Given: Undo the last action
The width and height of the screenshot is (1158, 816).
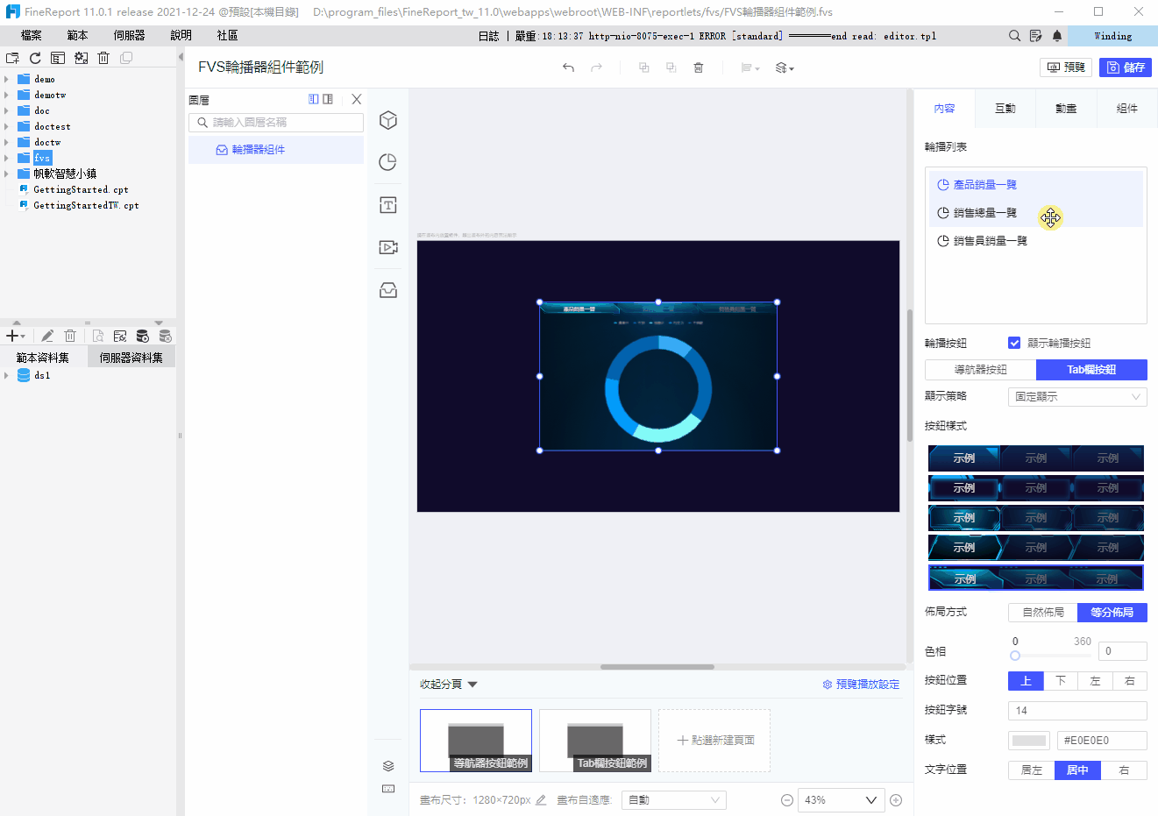Looking at the screenshot, I should [568, 67].
